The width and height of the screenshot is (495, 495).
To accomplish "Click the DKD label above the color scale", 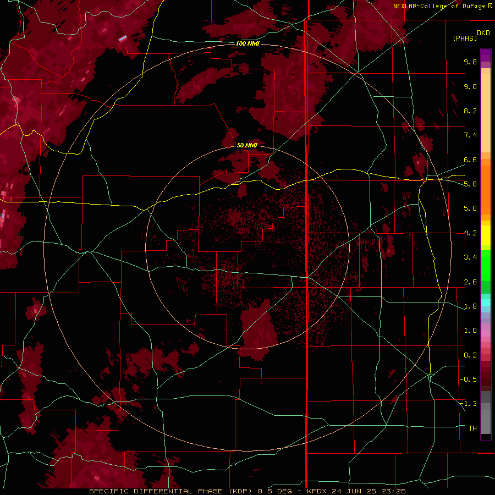I will pyautogui.click(x=483, y=33).
